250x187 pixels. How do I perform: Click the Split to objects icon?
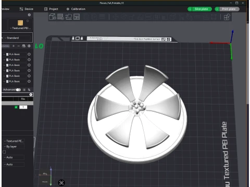click(x=86, y=17)
